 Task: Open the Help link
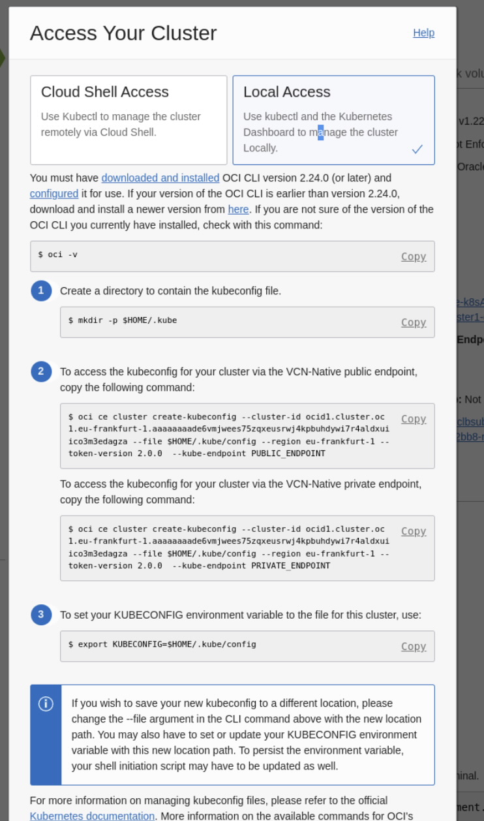tap(423, 33)
